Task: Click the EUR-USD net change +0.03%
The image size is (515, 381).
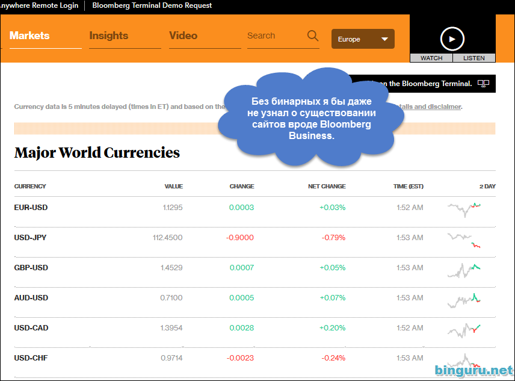Action: 332,208
